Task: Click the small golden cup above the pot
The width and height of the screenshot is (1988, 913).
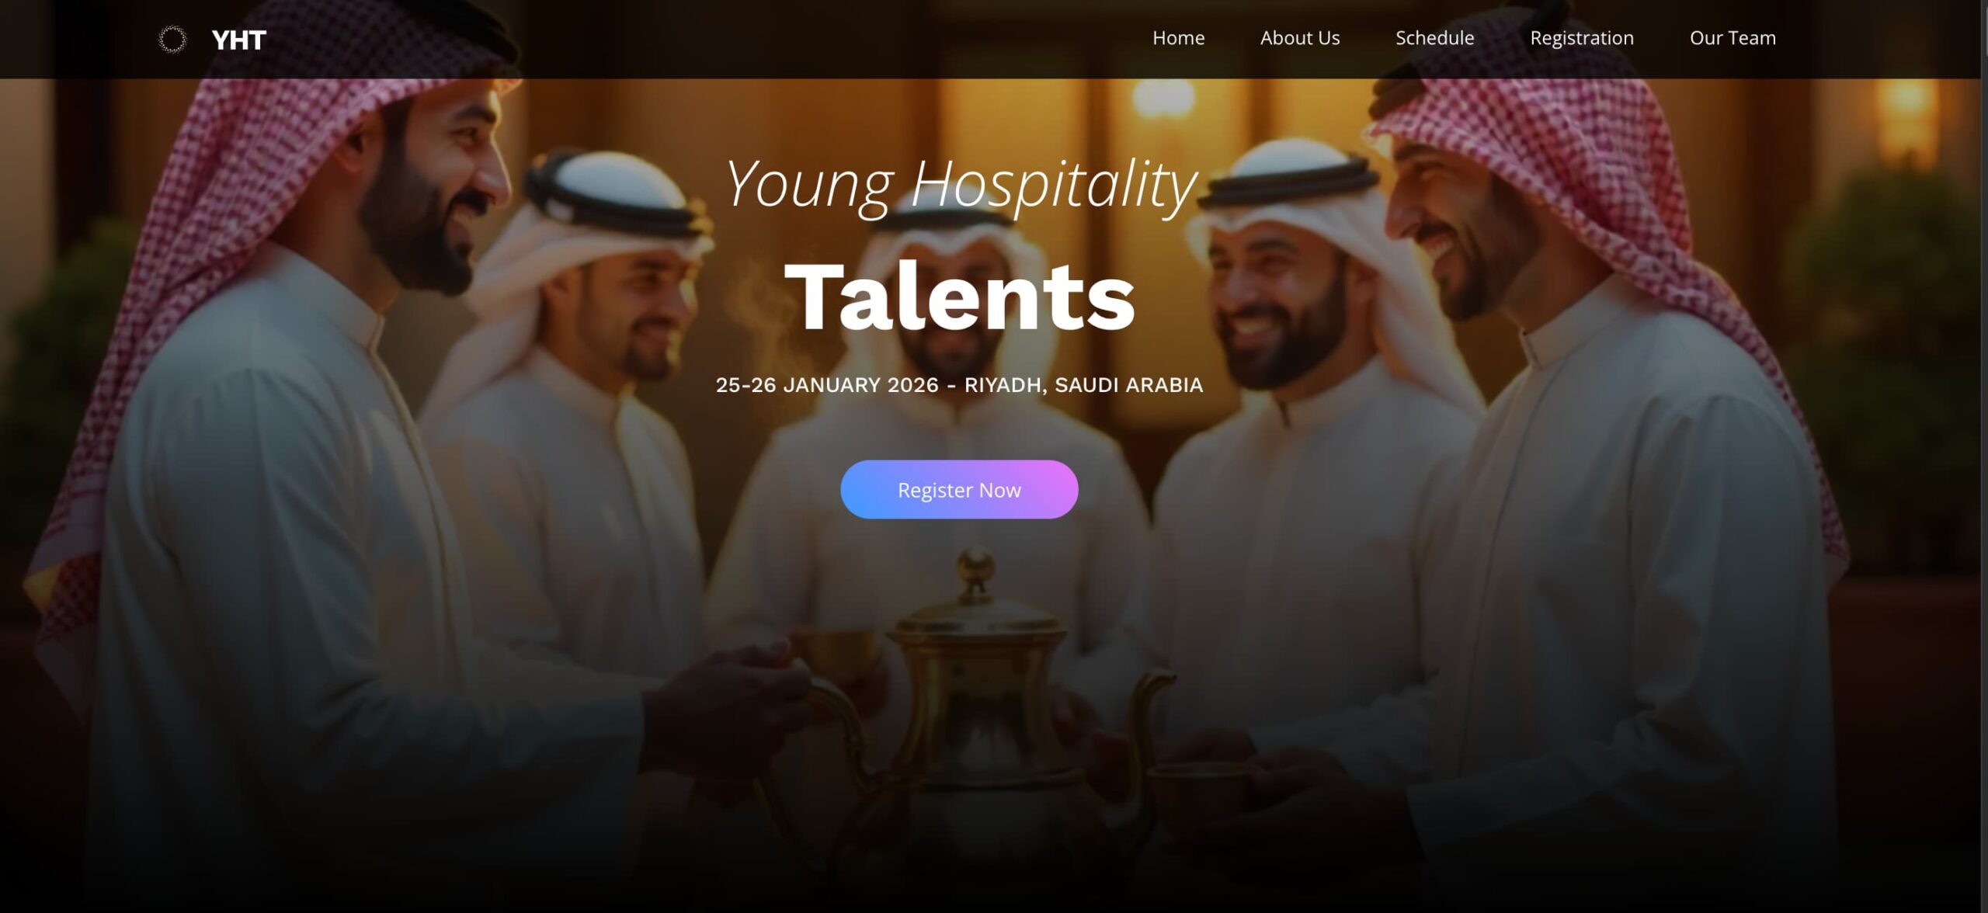Action: click(835, 652)
